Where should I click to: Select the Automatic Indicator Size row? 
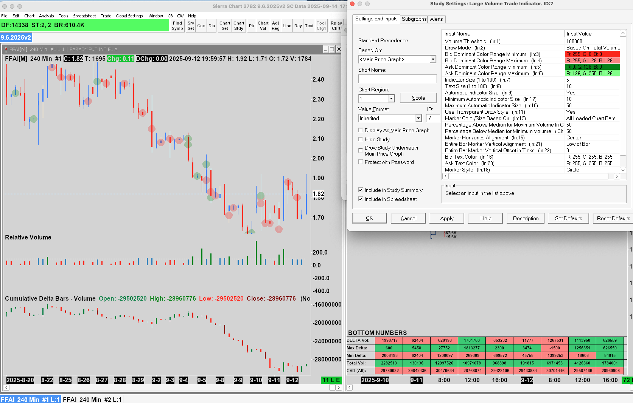point(532,93)
